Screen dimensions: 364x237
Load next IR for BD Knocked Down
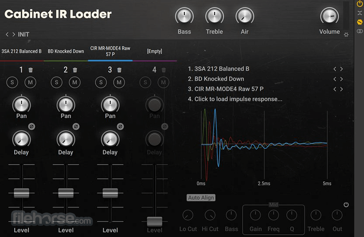tap(342, 79)
